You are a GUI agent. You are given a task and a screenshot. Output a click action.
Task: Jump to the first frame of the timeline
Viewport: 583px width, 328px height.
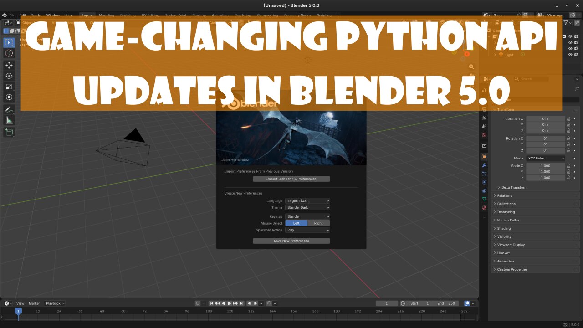point(210,303)
